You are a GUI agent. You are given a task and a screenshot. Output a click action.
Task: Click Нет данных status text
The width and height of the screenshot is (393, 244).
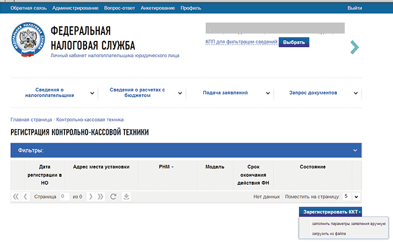(x=267, y=197)
